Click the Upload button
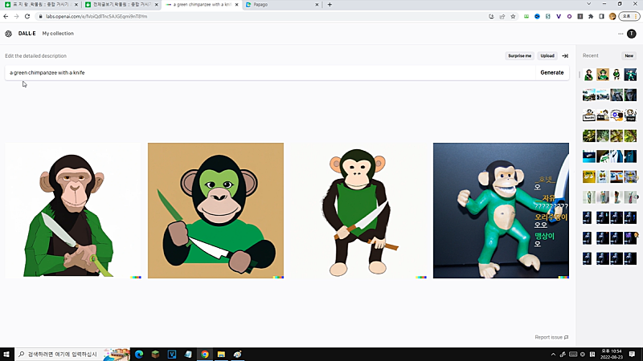The width and height of the screenshot is (643, 361). click(547, 56)
